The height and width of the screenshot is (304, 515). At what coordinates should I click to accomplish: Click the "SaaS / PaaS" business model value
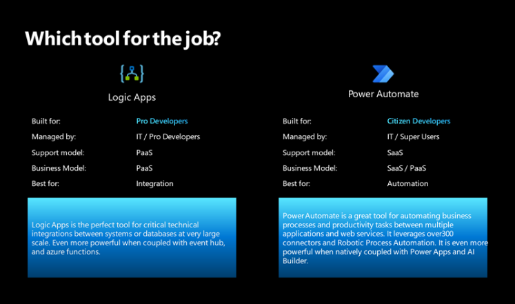[407, 168]
